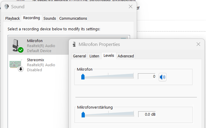This screenshot has width=206, height=128.
Task: Switch to the Playback tab
Action: 13,18
